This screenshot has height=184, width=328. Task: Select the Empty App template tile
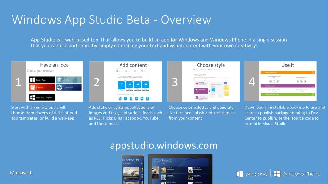[x=42, y=80]
